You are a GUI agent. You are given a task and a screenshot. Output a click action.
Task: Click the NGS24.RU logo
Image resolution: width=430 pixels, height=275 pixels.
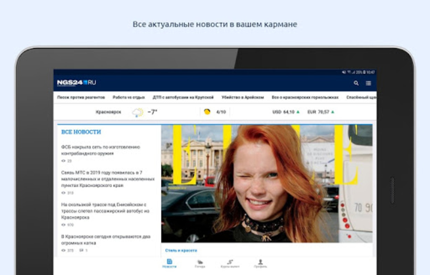click(76, 83)
